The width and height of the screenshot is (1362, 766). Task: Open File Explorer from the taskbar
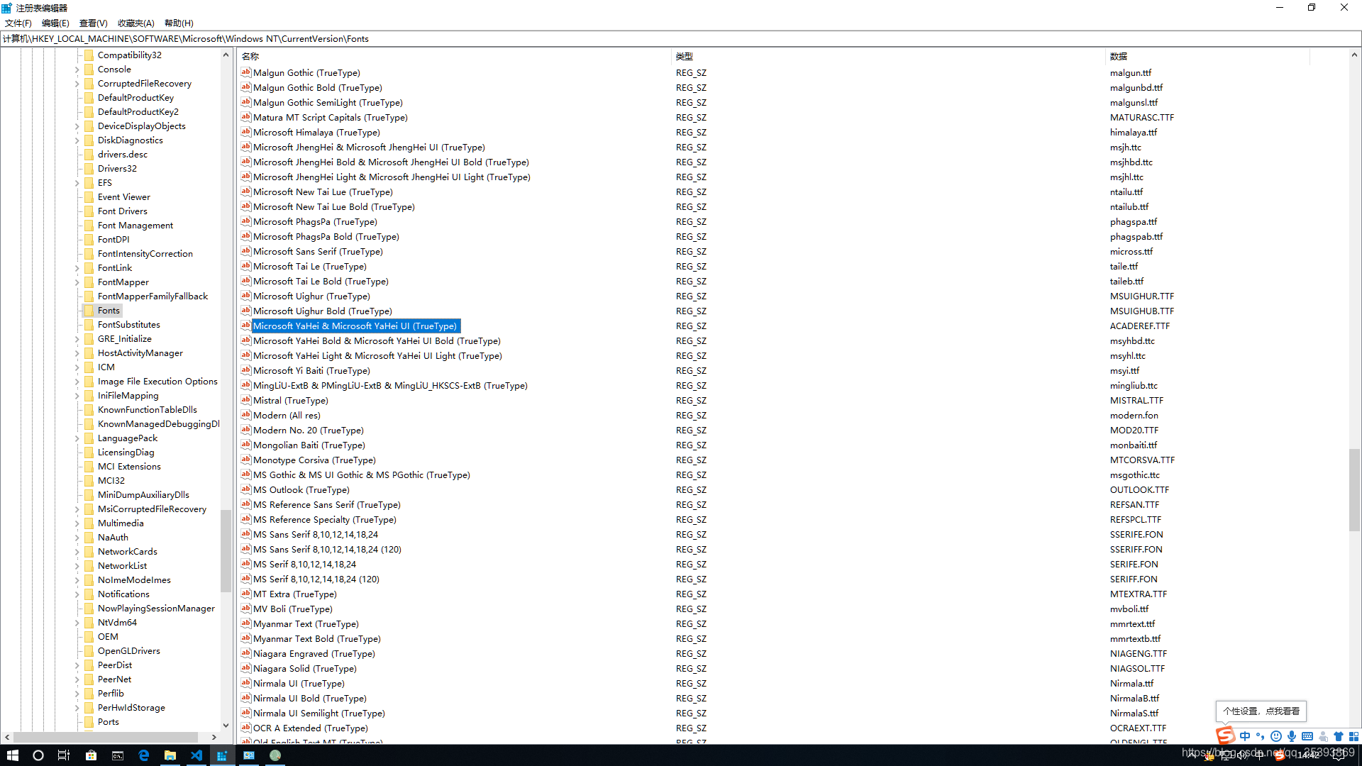pos(170,755)
